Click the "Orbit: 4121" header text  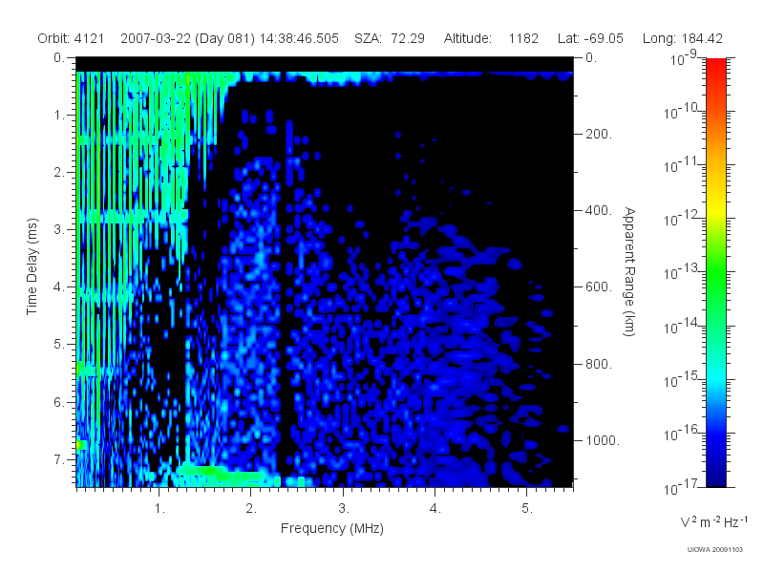(71, 38)
